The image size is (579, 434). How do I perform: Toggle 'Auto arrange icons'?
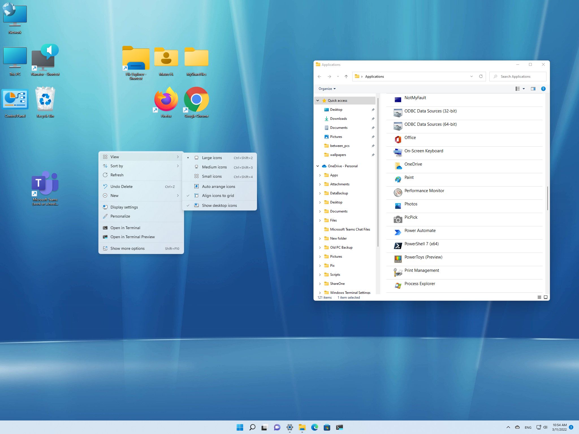coord(218,186)
